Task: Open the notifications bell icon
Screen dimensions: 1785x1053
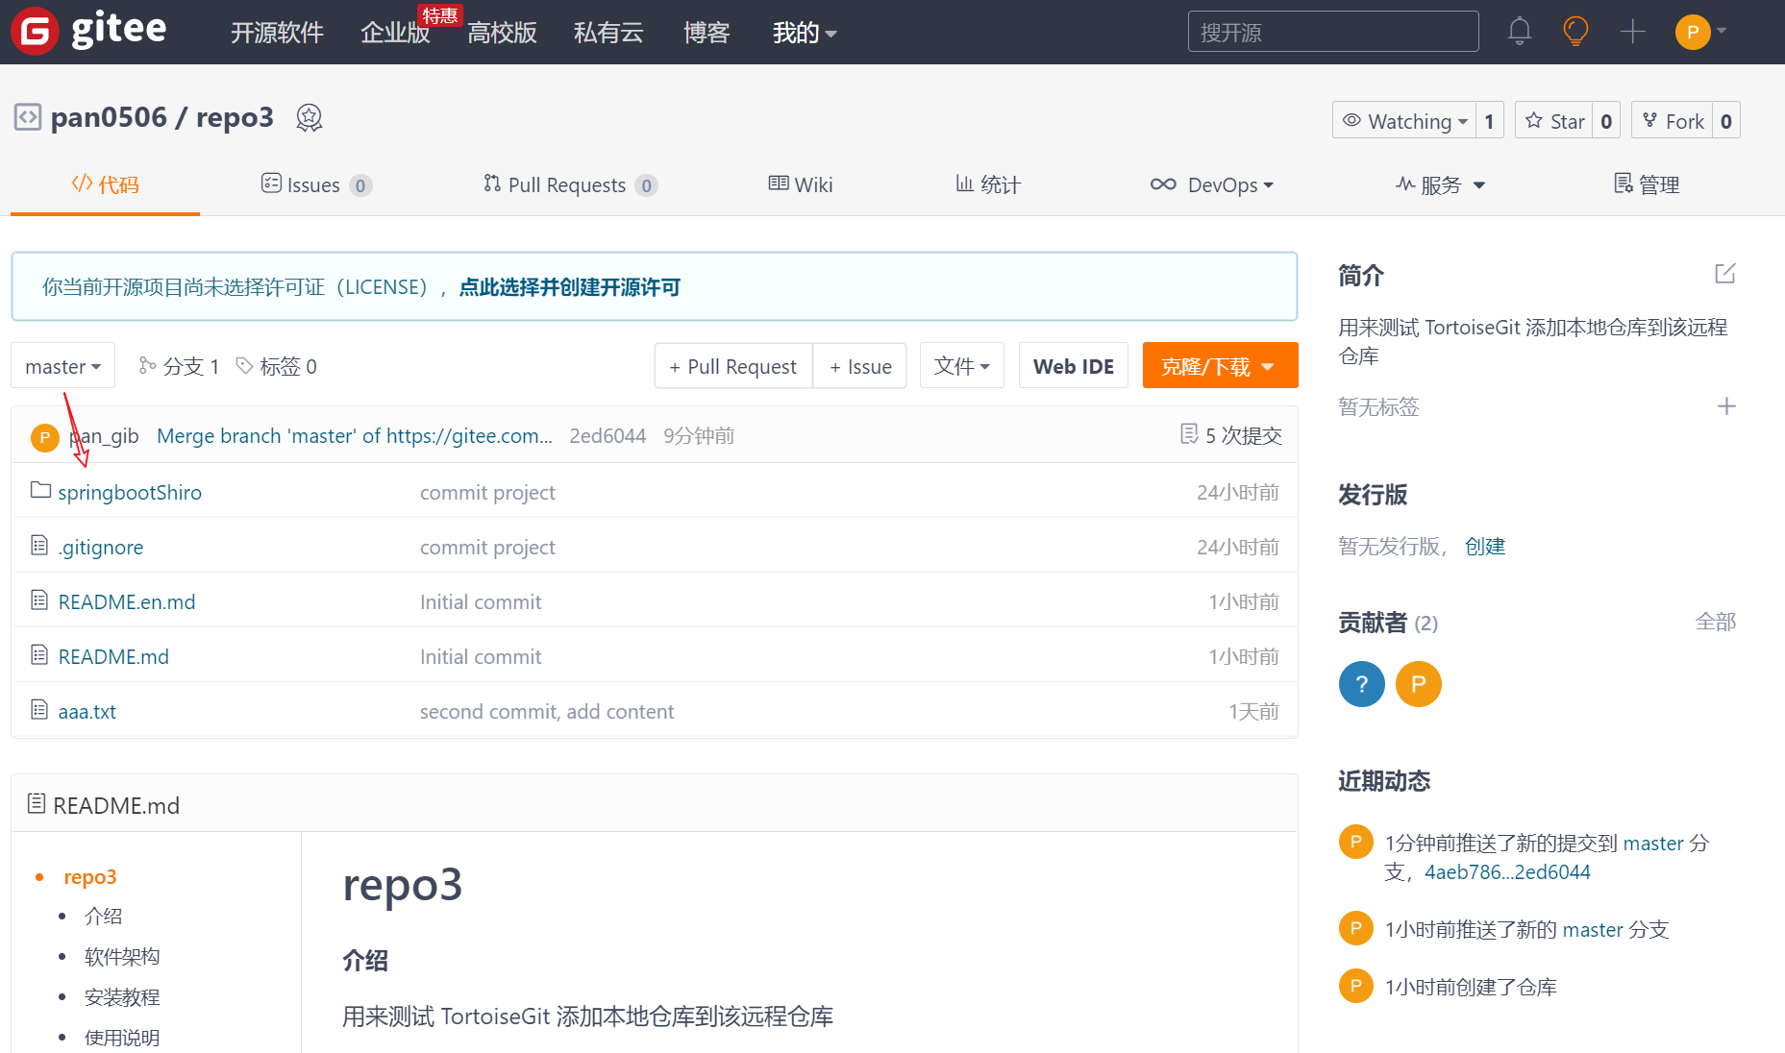Action: coord(1519,32)
